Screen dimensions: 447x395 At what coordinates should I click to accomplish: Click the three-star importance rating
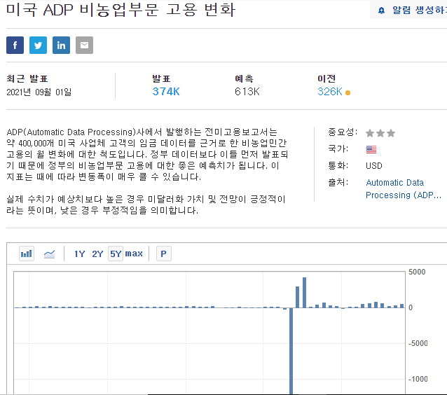[380, 133]
